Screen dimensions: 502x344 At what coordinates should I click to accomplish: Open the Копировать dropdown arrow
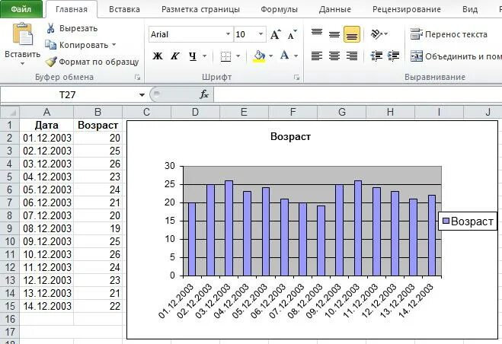(114, 45)
